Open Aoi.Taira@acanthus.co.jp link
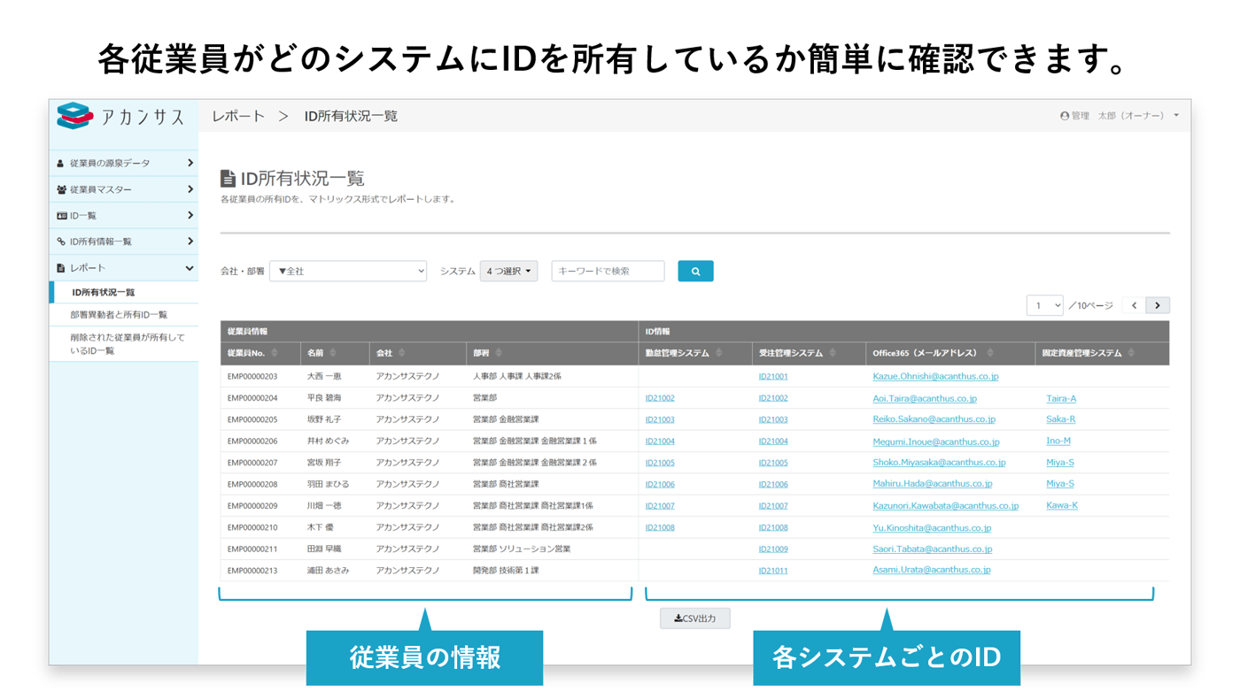1240x691 pixels. 925,398
